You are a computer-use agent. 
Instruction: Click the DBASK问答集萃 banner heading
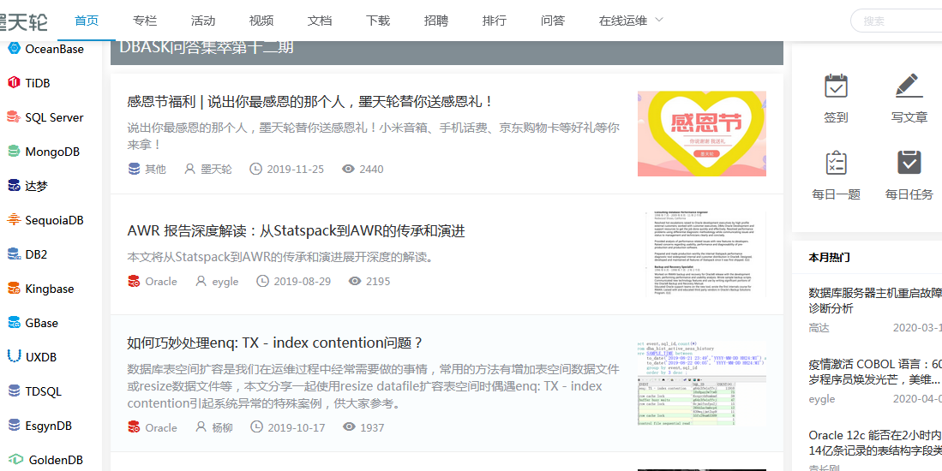pyautogui.click(x=207, y=47)
